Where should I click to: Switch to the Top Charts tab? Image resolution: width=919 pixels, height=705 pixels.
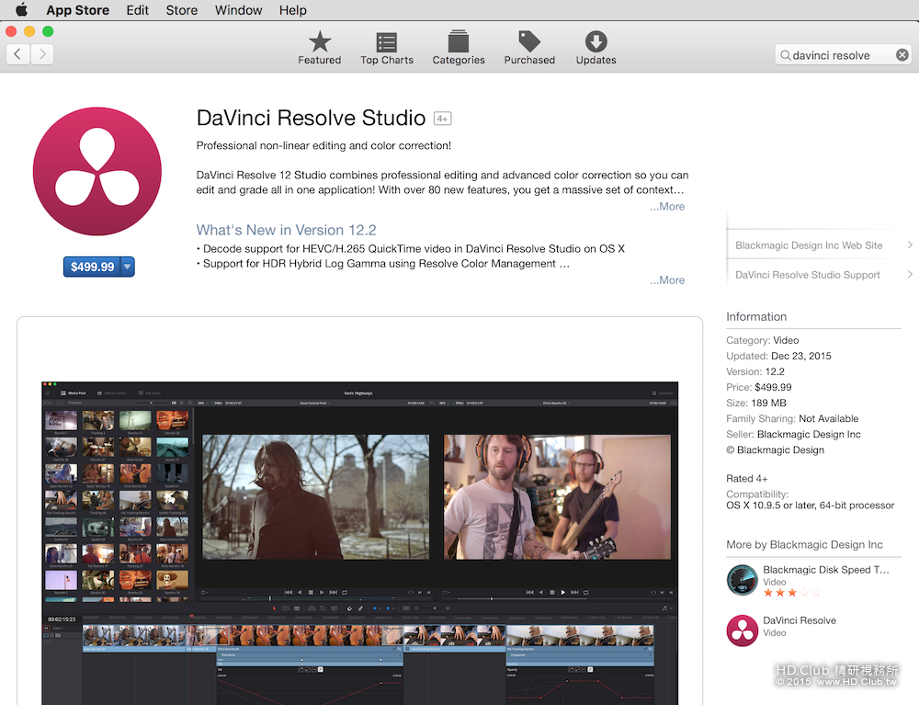click(387, 48)
